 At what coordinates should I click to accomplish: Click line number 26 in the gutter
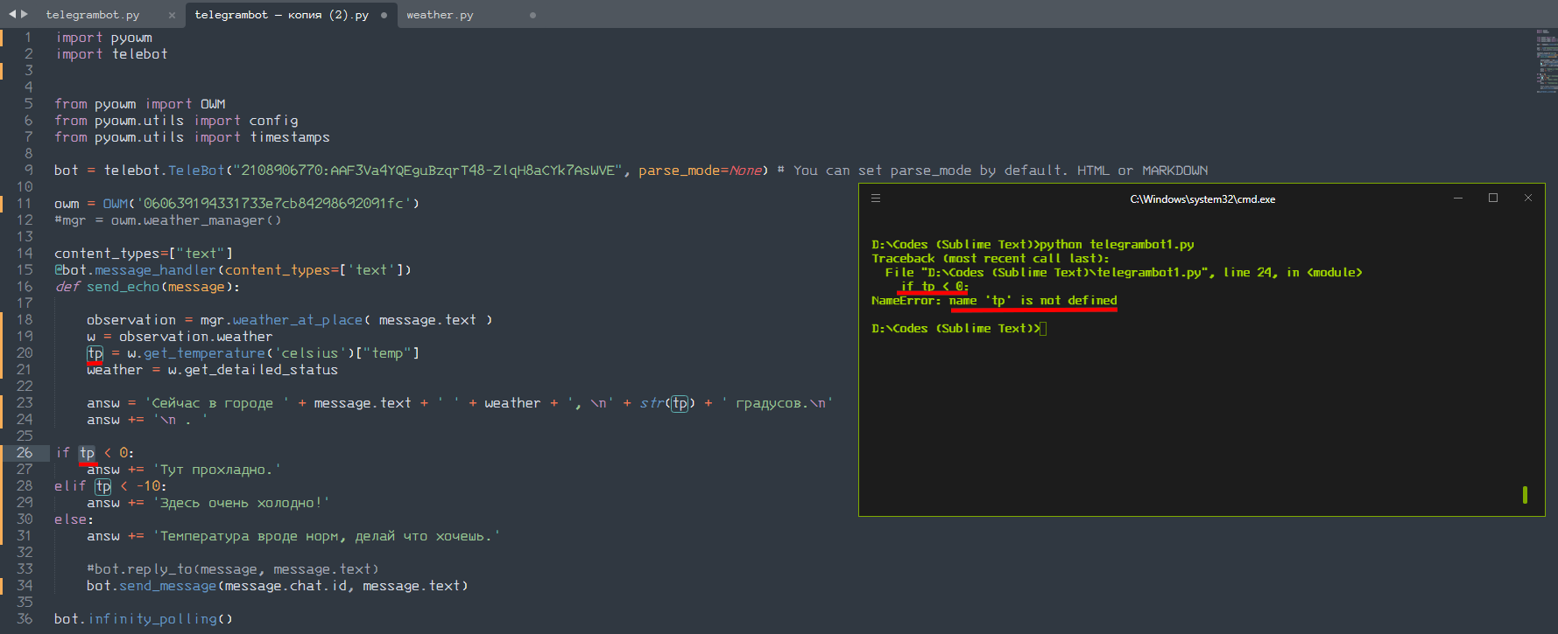(x=25, y=453)
